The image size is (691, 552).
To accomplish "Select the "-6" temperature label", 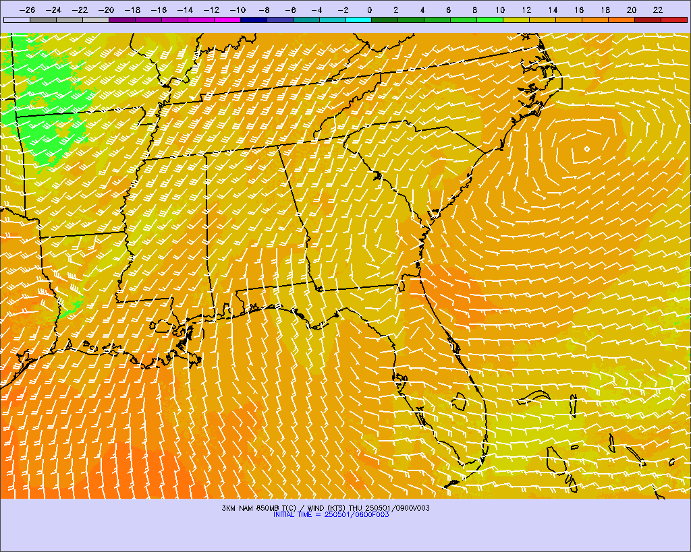I will tap(290, 10).
